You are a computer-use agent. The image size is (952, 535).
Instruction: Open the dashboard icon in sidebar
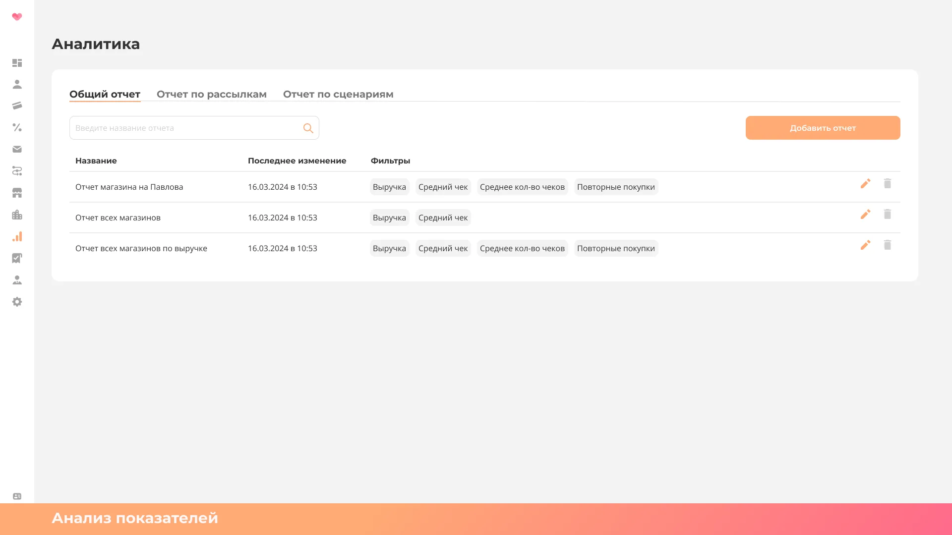(17, 63)
